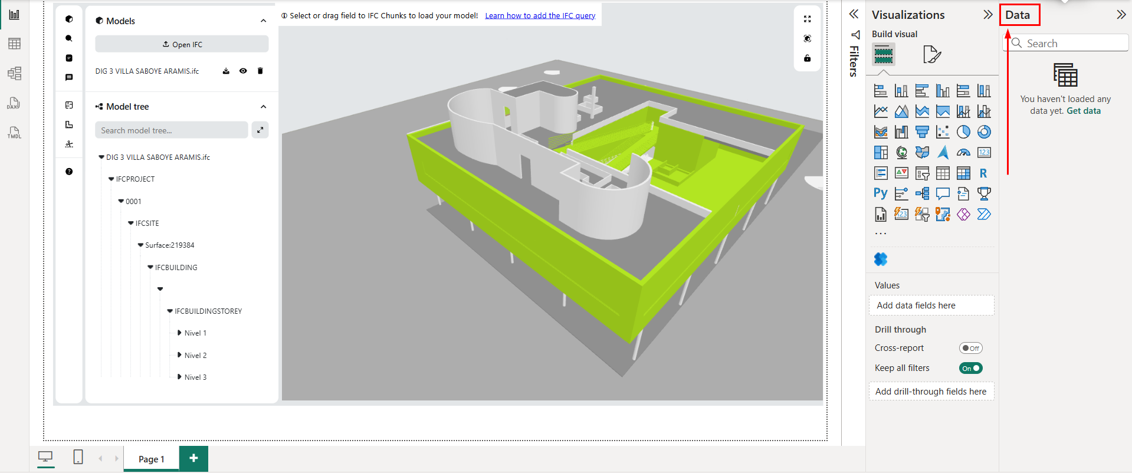Click the fullscreen icon in 3D viewer
This screenshot has width=1132, height=473.
(807, 19)
